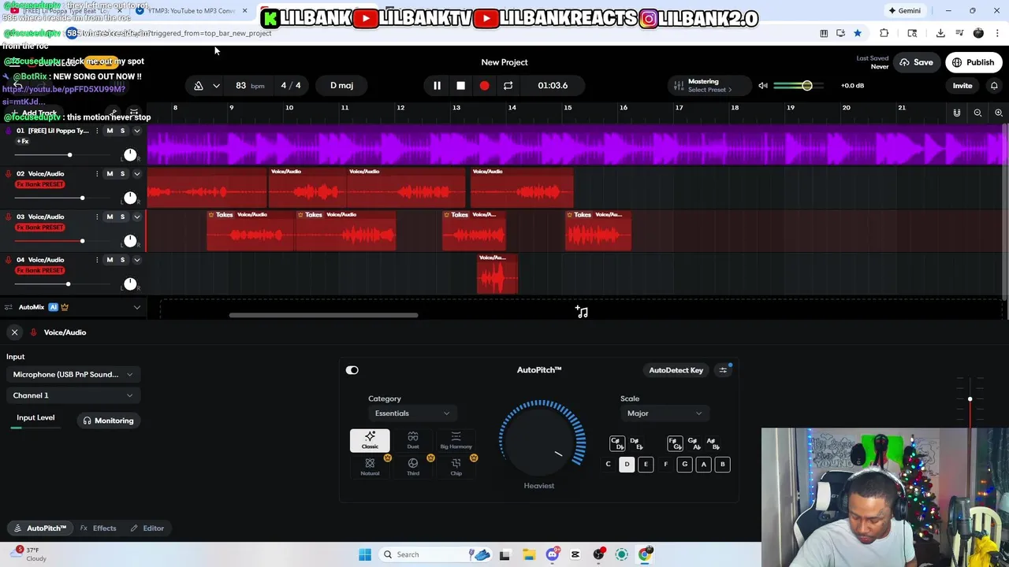Stop playback with the square button
1009x567 pixels.
point(460,85)
